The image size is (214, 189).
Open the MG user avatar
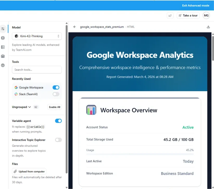pyautogui.click(x=206, y=16)
